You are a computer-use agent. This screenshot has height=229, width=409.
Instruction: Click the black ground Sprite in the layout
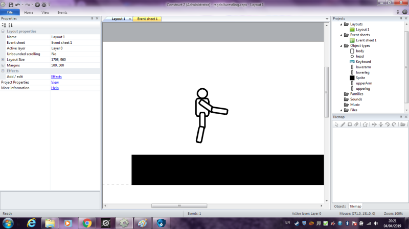click(x=228, y=170)
